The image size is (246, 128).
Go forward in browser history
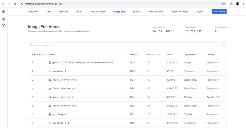coord(9,4)
